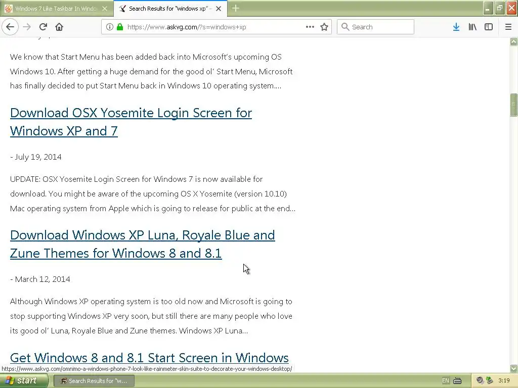Viewport: 518px width, 388px height.
Task: Open page actions three-dots menu
Action: pyautogui.click(x=310, y=27)
